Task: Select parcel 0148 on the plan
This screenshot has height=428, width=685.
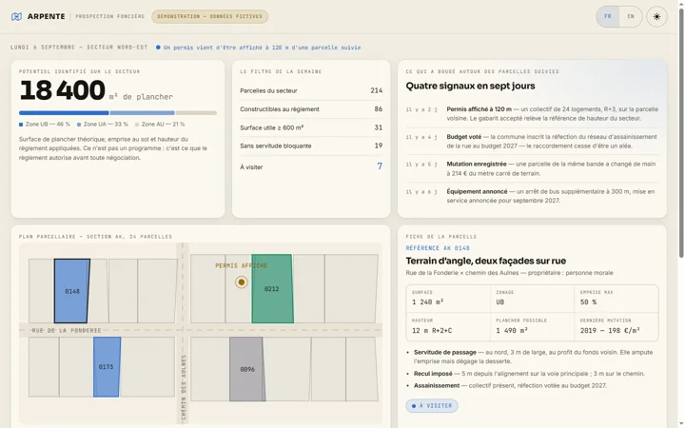Action: pos(72,291)
